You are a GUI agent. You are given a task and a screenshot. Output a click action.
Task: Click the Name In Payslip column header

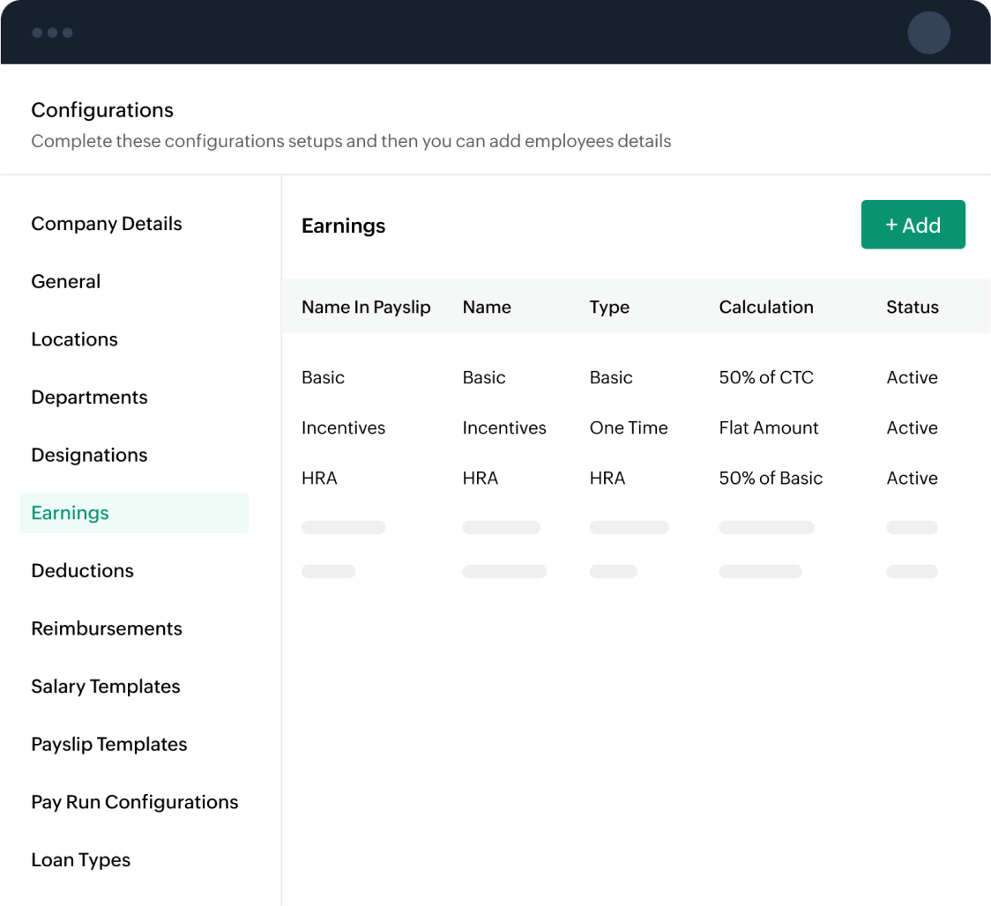pos(365,307)
